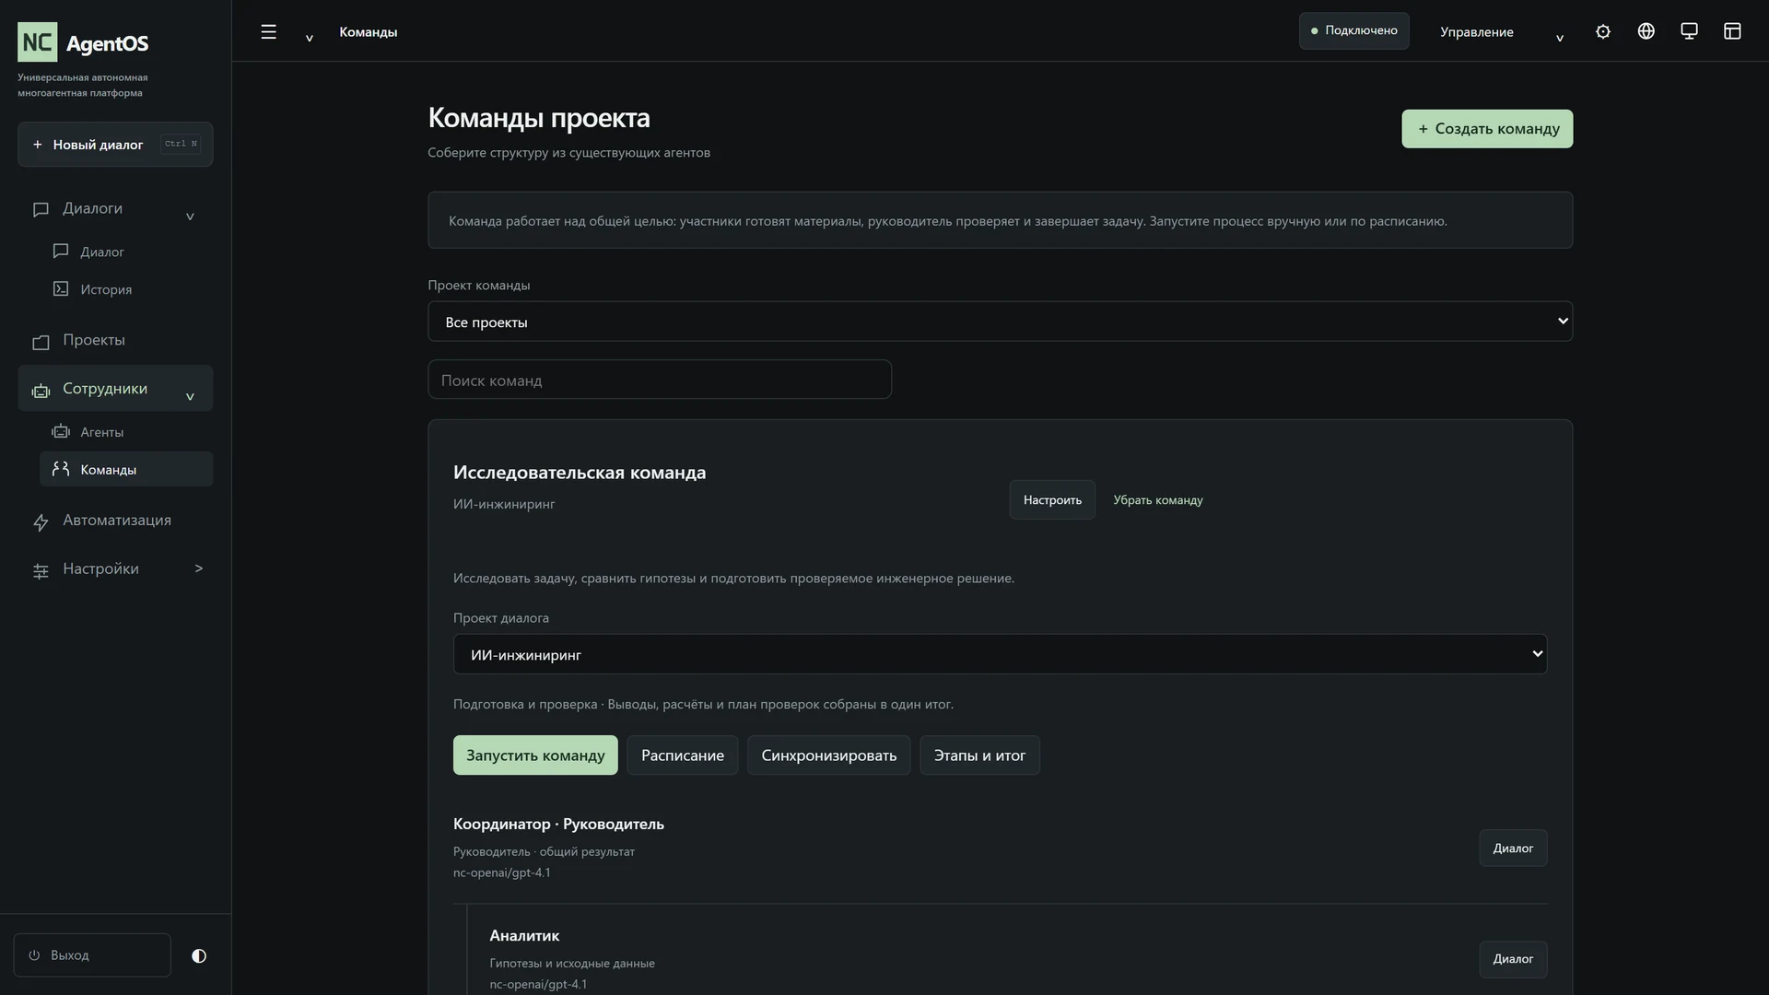Viewport: 1769px width, 995px height.
Task: Click Запустить команду button
Action: coord(535,755)
